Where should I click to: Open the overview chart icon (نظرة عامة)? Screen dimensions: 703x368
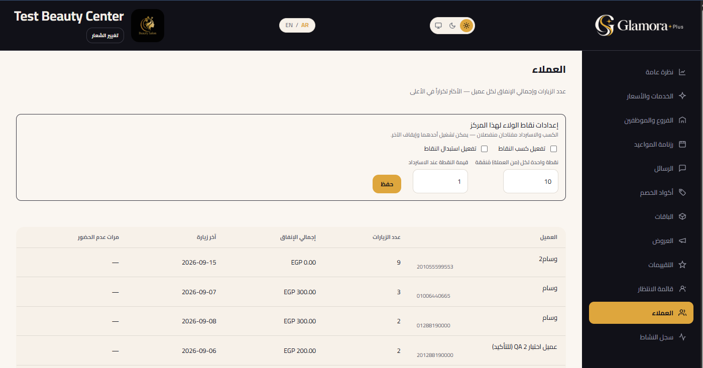click(x=682, y=72)
